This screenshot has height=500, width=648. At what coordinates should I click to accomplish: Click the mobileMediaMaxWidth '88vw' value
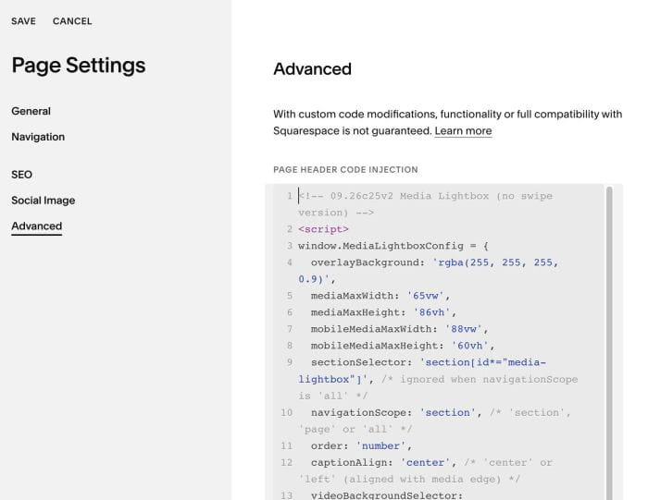(x=463, y=329)
